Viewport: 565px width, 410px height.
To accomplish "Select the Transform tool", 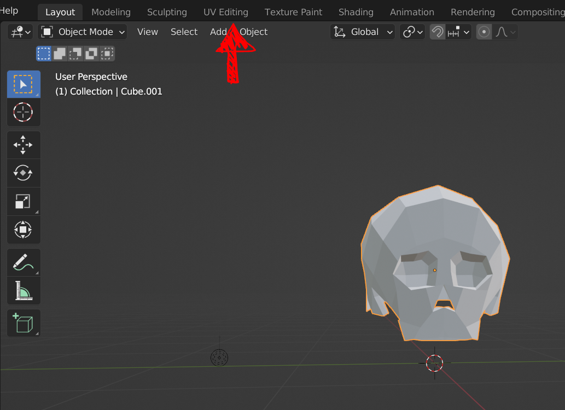I will [x=24, y=230].
